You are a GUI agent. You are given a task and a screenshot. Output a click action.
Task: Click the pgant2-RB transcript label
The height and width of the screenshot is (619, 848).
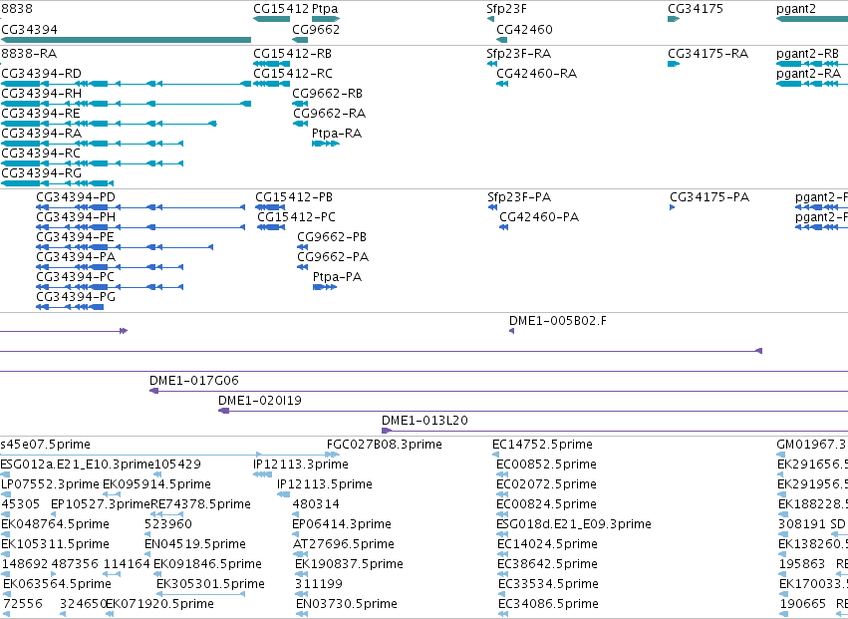(x=808, y=54)
